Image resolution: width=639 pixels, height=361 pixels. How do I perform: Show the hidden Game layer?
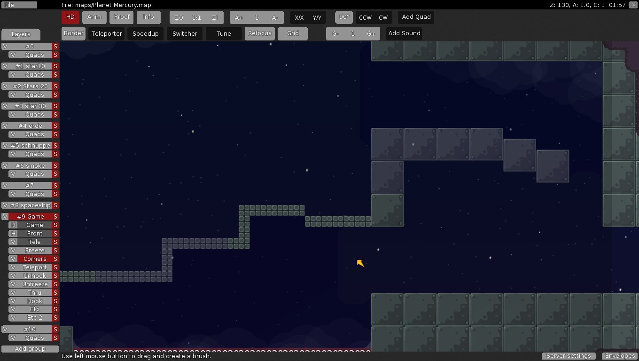14,225
